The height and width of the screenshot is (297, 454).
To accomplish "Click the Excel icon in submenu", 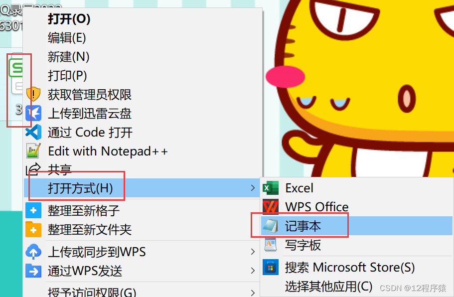I will click(x=271, y=188).
